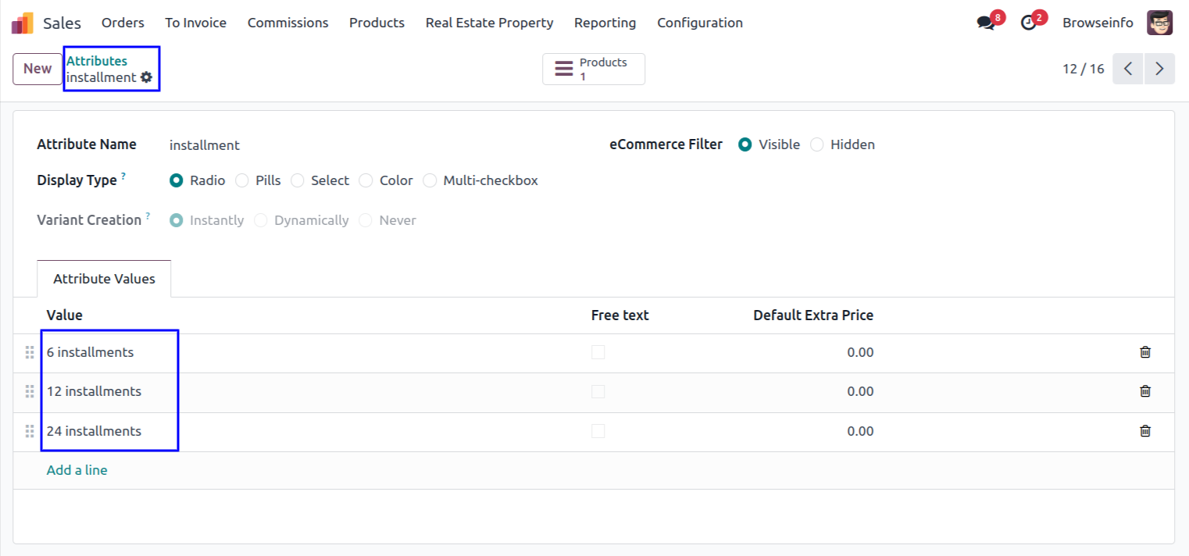
Task: Open the activities clock icon
Action: click(x=1029, y=23)
